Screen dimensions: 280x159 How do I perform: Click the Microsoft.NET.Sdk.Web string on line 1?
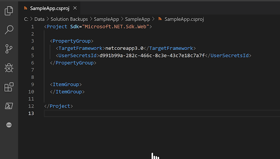(115, 27)
